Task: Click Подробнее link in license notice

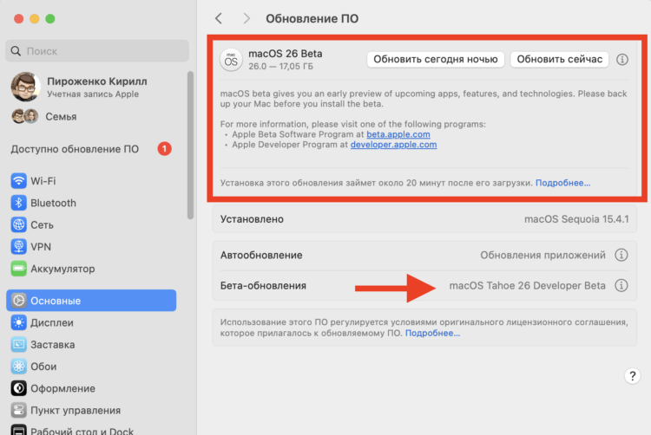Action: [x=432, y=333]
